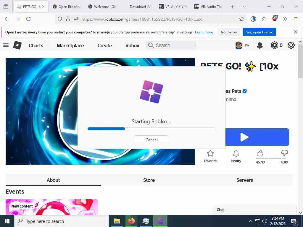Like the game with thumbs up
The height and width of the screenshot is (227, 303).
260,153
